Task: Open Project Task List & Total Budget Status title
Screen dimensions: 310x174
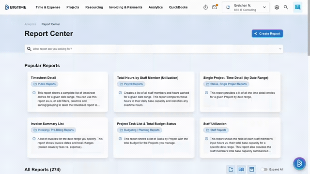Action: 146,124
